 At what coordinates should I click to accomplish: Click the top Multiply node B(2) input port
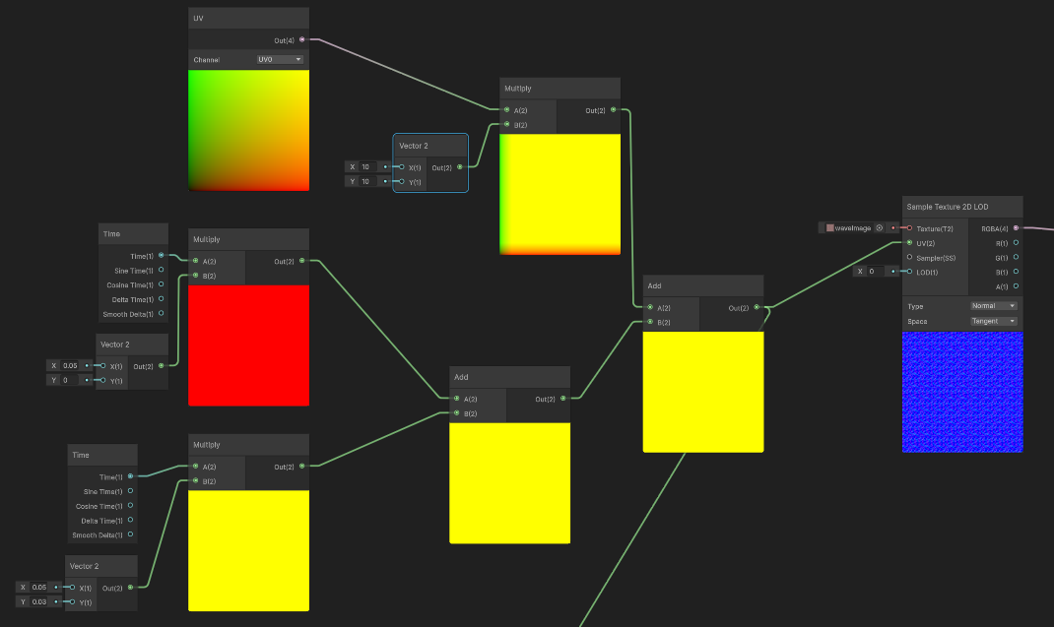507,124
